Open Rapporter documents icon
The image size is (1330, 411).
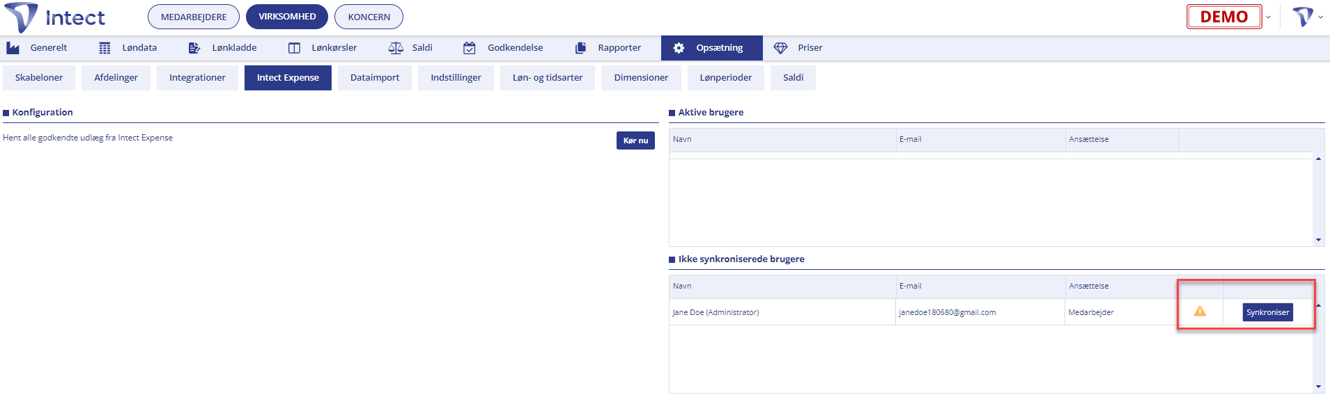tap(580, 48)
